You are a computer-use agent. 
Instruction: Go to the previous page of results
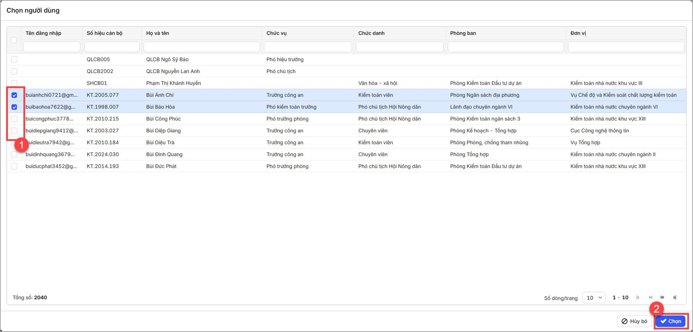tap(650, 297)
